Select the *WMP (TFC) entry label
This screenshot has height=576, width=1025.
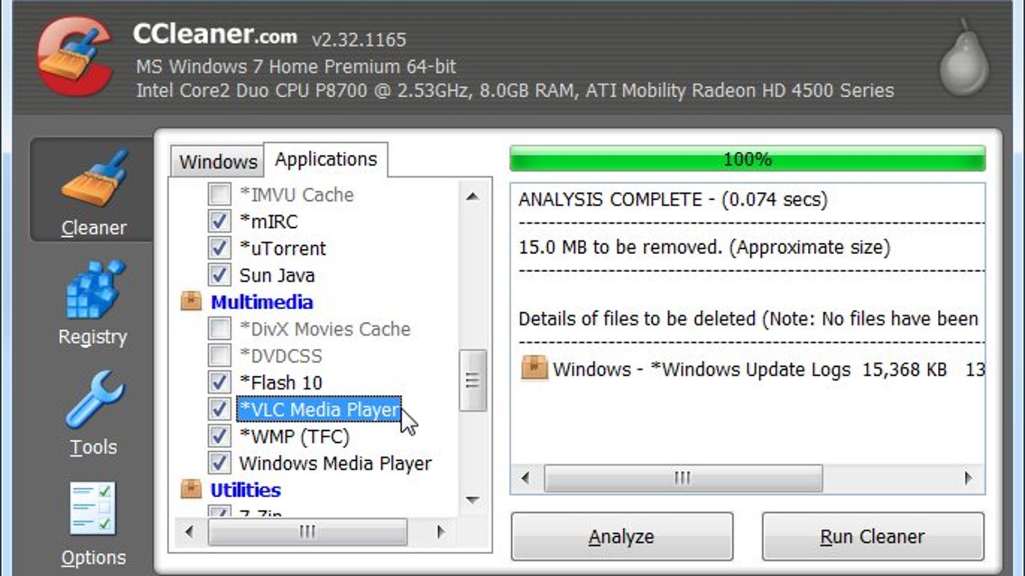pyautogui.click(x=294, y=436)
